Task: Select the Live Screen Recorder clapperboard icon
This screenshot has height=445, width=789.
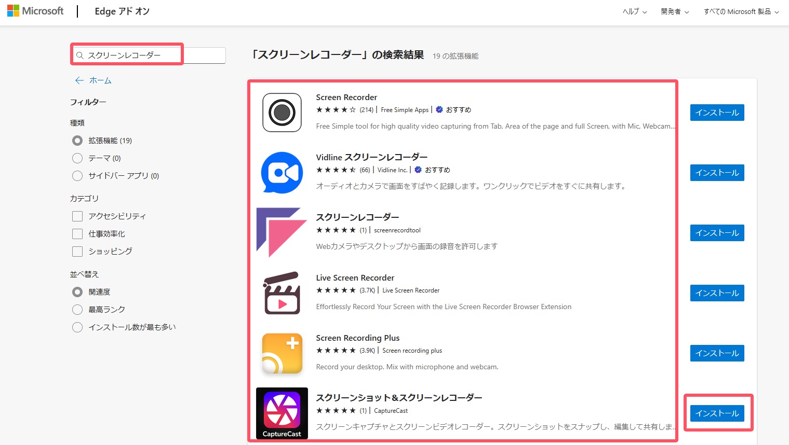Action: pos(282,293)
